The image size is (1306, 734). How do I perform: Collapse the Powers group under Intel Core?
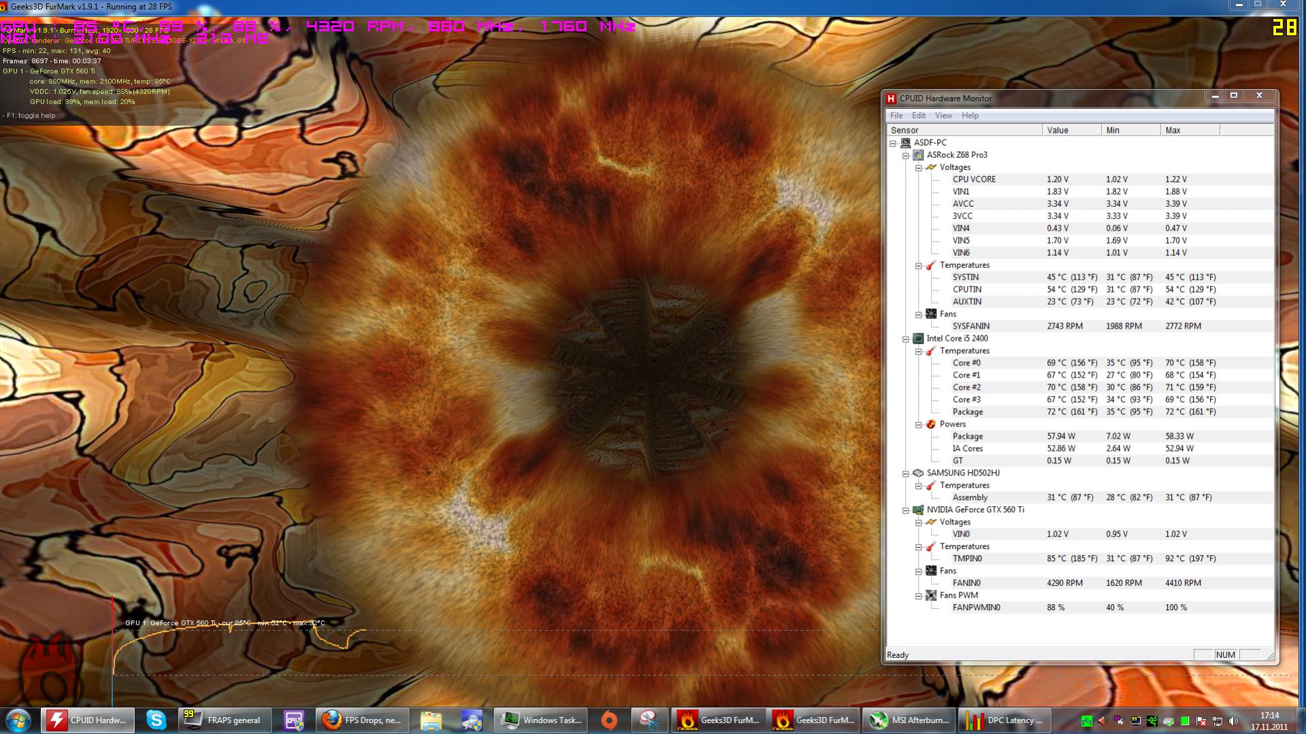pos(918,424)
